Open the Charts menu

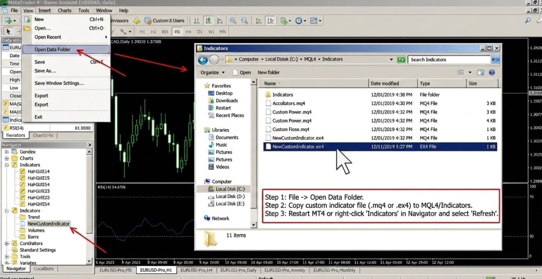tap(65, 10)
